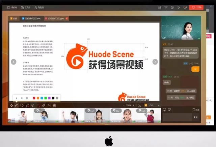216x147 pixels.
Task: Click the teacher video feed
Action: (181, 28)
